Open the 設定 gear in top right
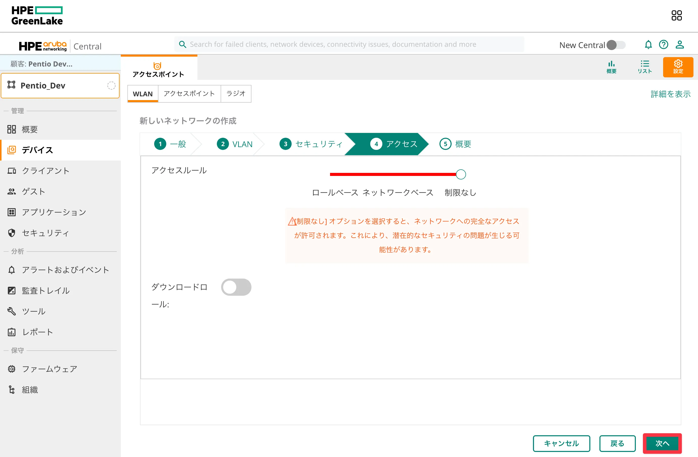The width and height of the screenshot is (698, 457). click(x=678, y=67)
